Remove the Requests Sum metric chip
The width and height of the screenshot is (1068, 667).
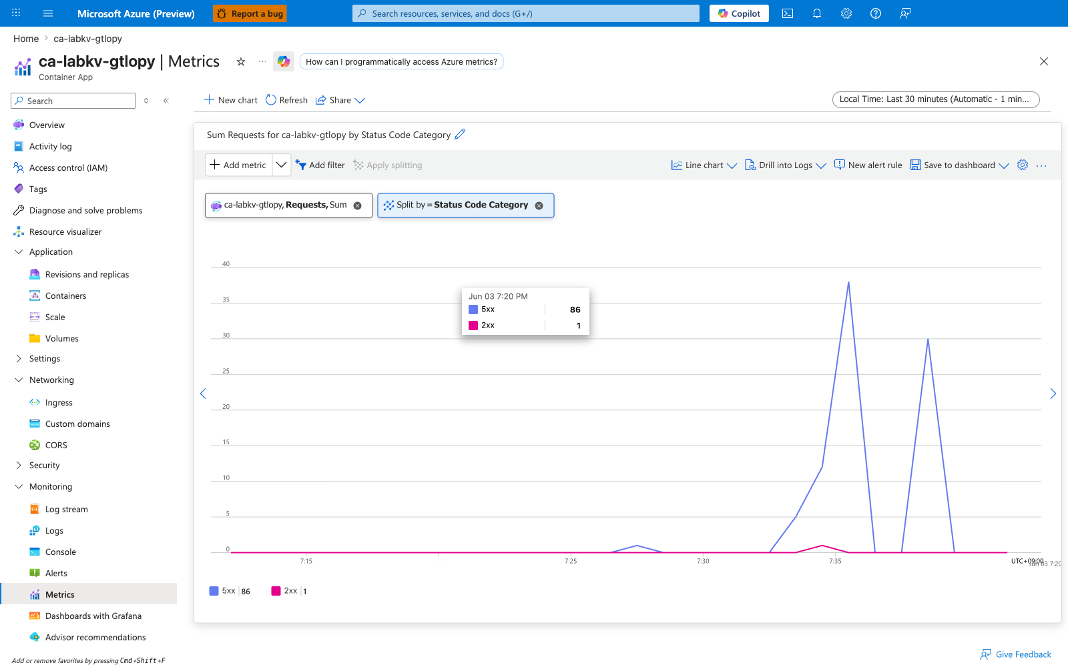[x=358, y=205]
